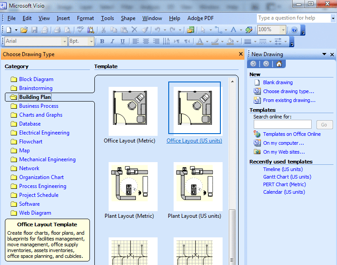This screenshot has height=265, width=337.
Task: Click the template list scroll up arrow
Action: tap(232, 82)
